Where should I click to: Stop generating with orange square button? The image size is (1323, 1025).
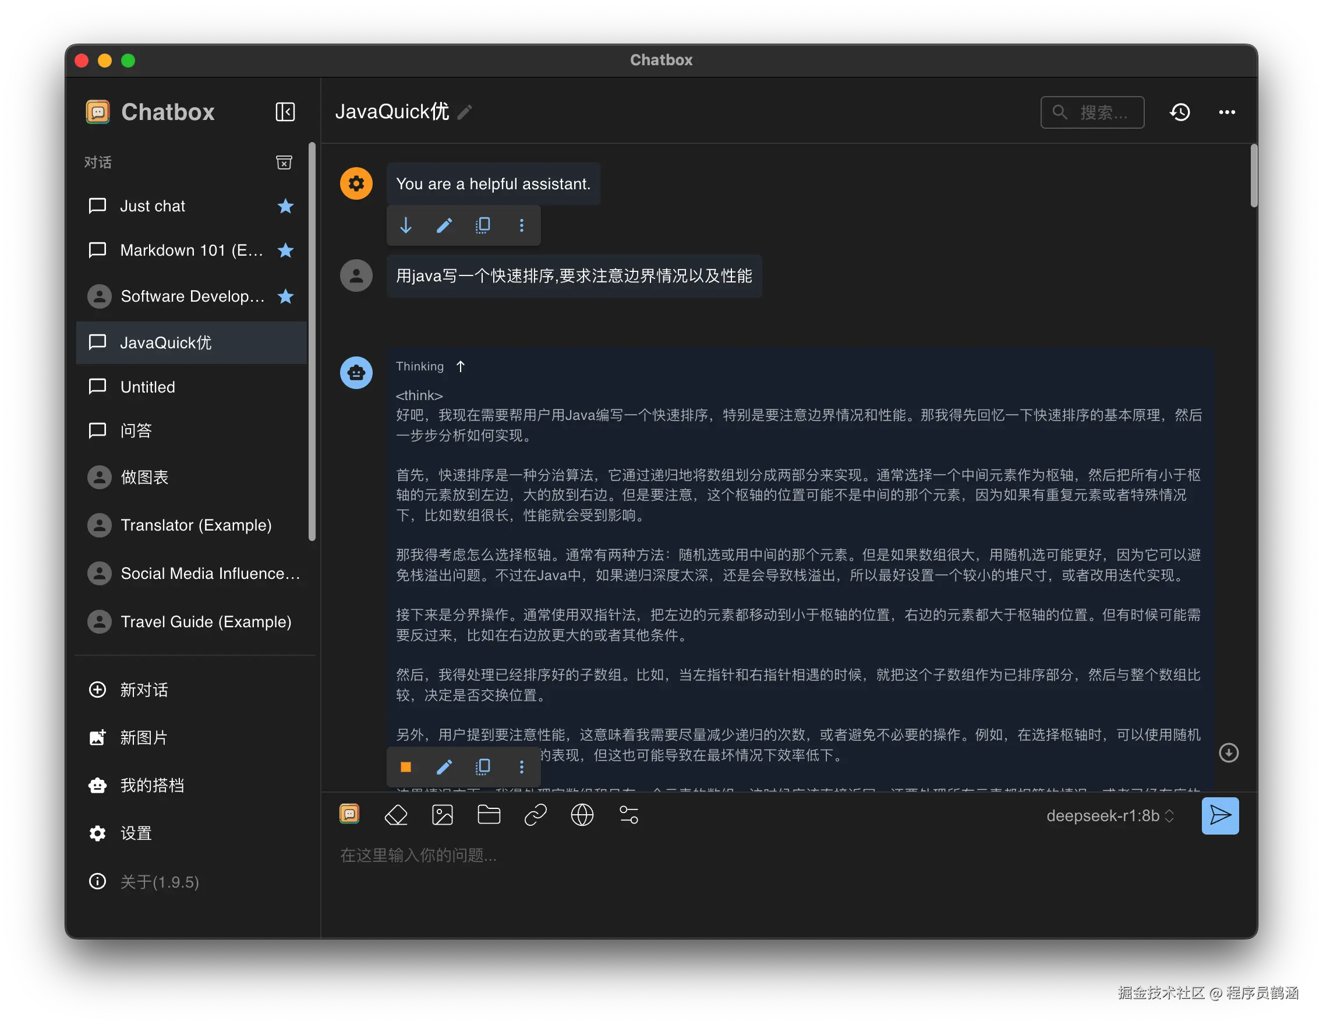406,767
